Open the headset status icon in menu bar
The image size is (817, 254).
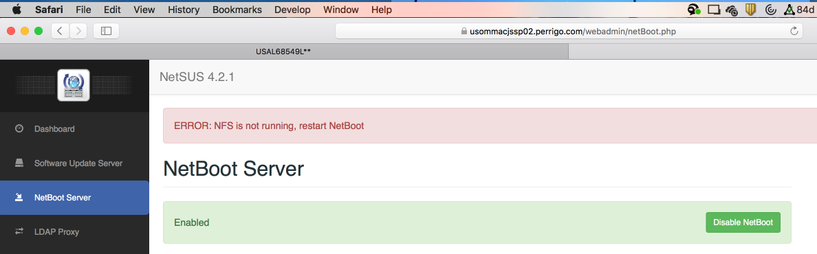694,10
